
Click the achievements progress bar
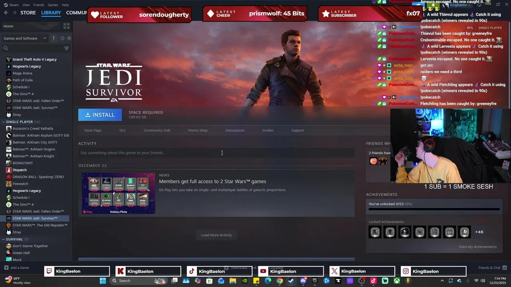(x=434, y=209)
